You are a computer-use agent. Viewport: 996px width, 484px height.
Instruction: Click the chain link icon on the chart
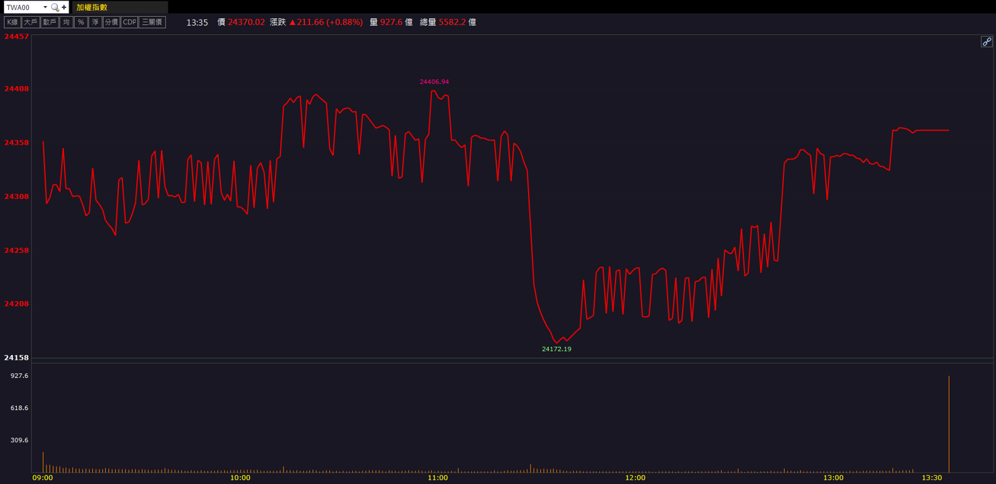987,42
